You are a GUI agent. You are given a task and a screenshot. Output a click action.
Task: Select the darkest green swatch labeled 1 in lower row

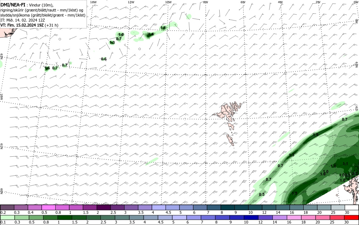pos(65,217)
